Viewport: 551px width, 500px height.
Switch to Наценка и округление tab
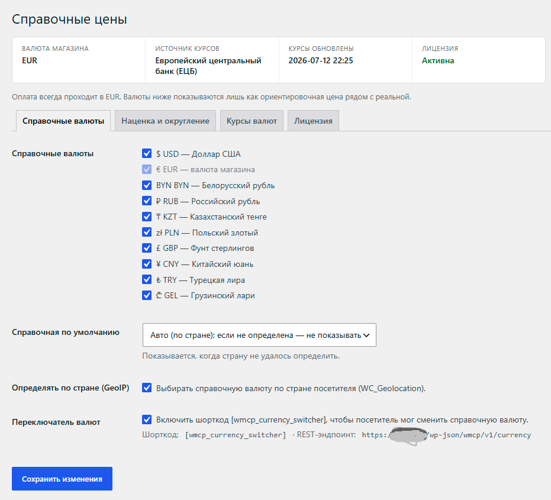point(165,121)
